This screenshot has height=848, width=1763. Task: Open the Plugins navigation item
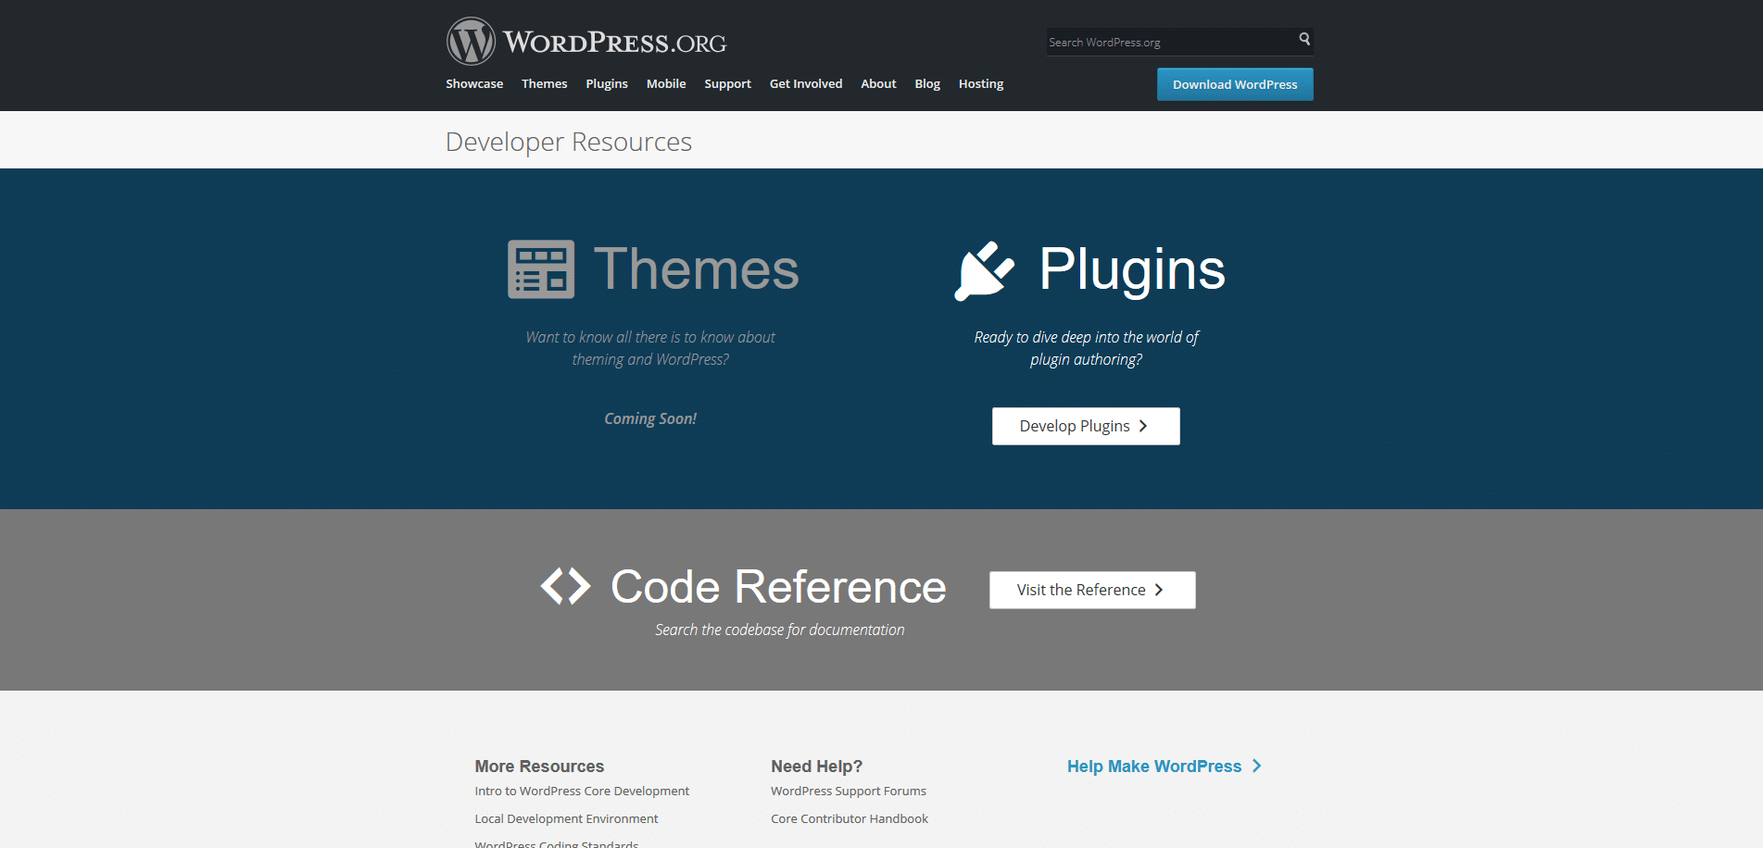coord(607,83)
